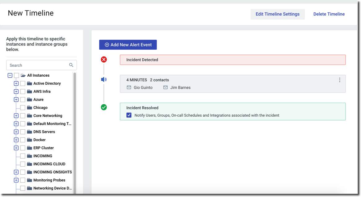Click the folder icon next to DNS Servers
Image resolution: width=361 pixels, height=197 pixels.
click(x=30, y=132)
